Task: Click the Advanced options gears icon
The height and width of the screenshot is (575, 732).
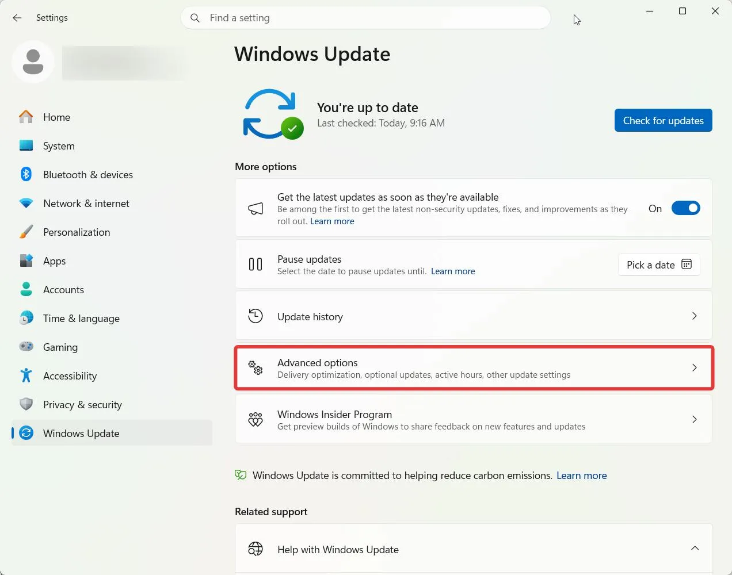Action: pyautogui.click(x=256, y=368)
